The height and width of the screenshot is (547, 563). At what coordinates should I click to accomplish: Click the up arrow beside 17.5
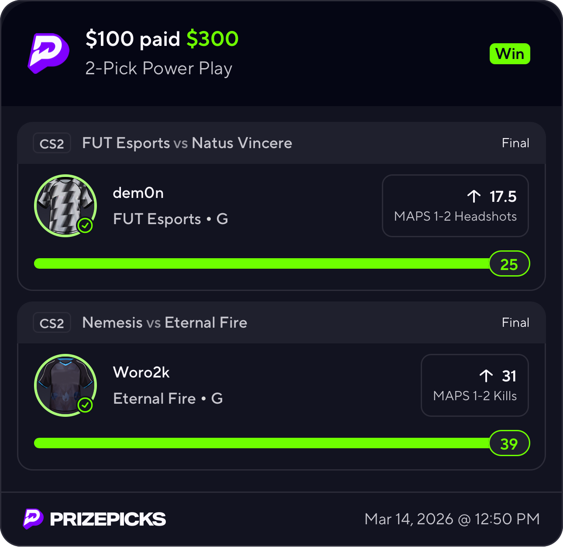click(474, 197)
